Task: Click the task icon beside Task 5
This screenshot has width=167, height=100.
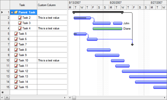Action: [x=16, y=34]
